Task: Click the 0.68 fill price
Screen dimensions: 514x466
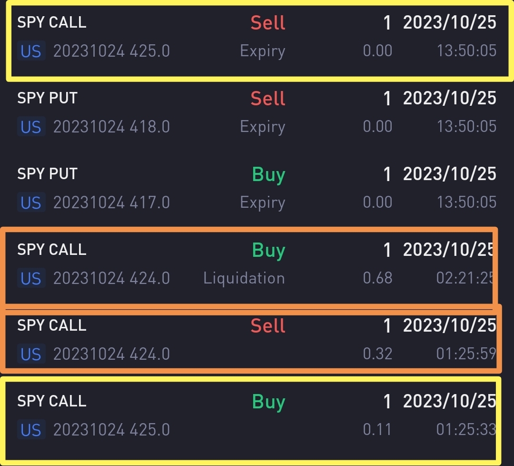Action: 377,278
